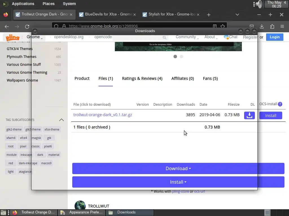Switch to Appearance Preferences in the taskbar
The image size is (289, 216).
pyautogui.click(x=82, y=212)
